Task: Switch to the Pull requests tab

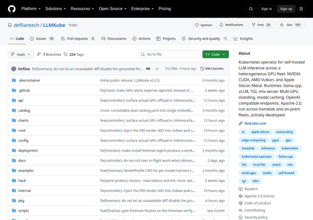Action: pos(78,38)
